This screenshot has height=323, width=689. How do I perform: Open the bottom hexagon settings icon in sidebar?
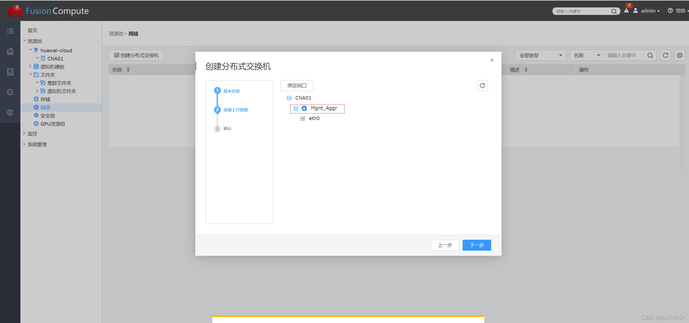click(10, 113)
